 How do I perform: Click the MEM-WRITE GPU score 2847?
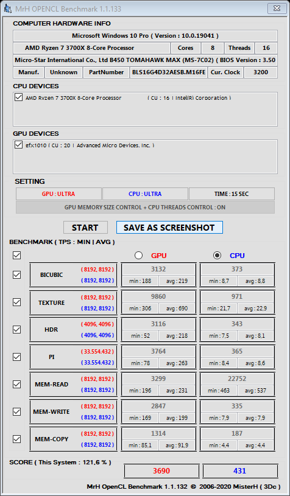point(158,406)
